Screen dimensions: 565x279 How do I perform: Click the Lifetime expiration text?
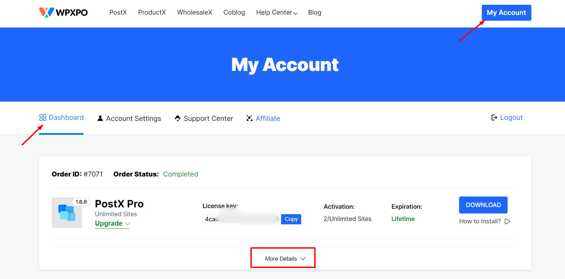point(403,219)
